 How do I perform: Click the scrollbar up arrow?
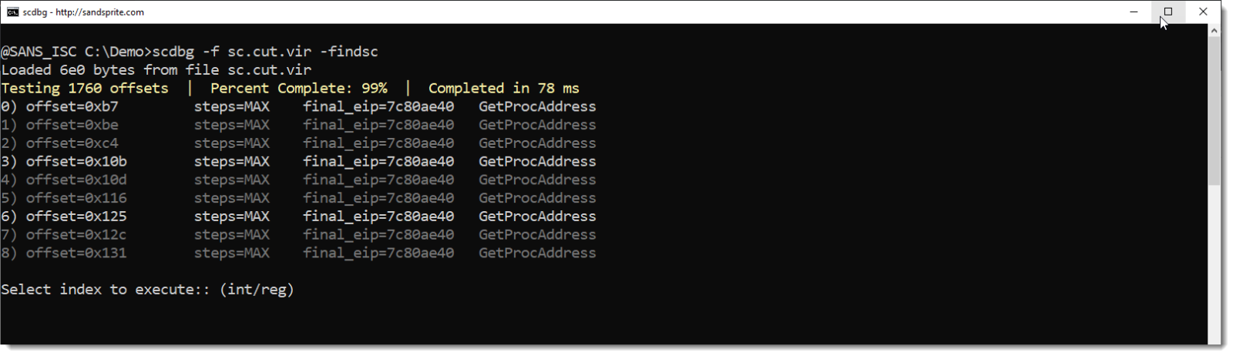tap(1214, 31)
